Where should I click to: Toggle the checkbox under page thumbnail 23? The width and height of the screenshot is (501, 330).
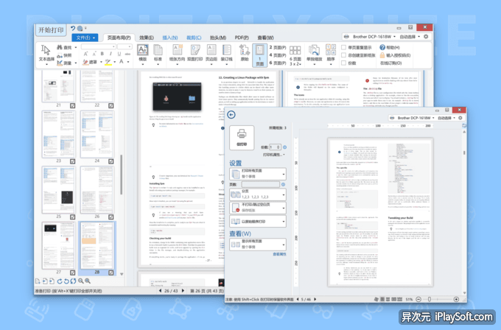click(72, 161)
